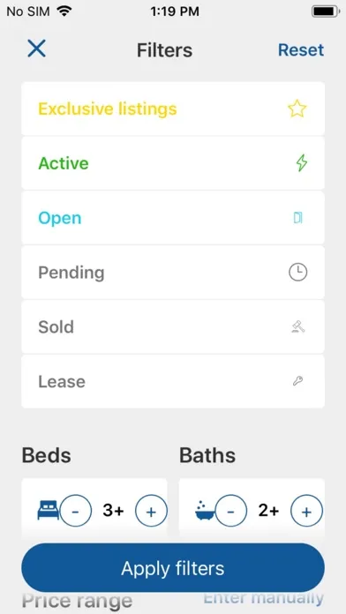Increase the Baths count with plus

point(307,512)
